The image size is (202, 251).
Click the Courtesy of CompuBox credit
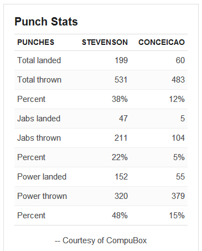[x=101, y=240]
